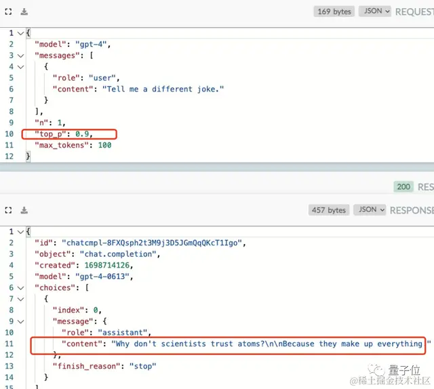Collapse the "message" object fold arrow
434x389 pixels.
click(20, 321)
